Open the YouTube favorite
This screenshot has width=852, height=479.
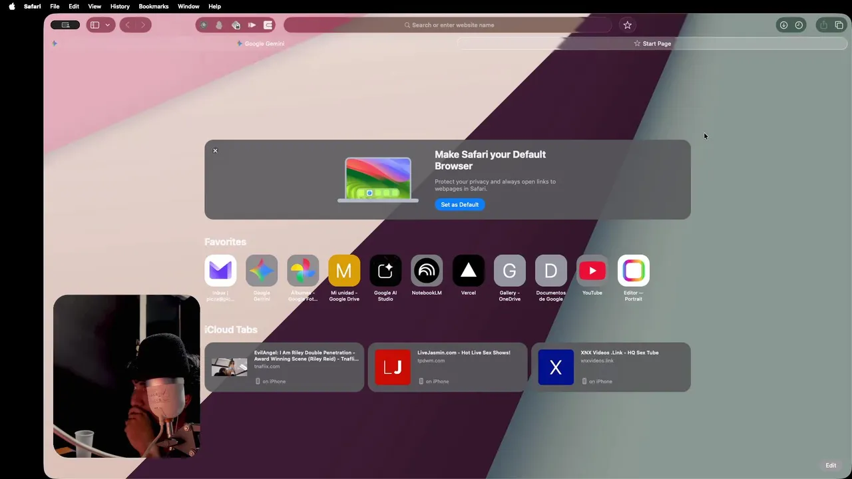(x=592, y=271)
